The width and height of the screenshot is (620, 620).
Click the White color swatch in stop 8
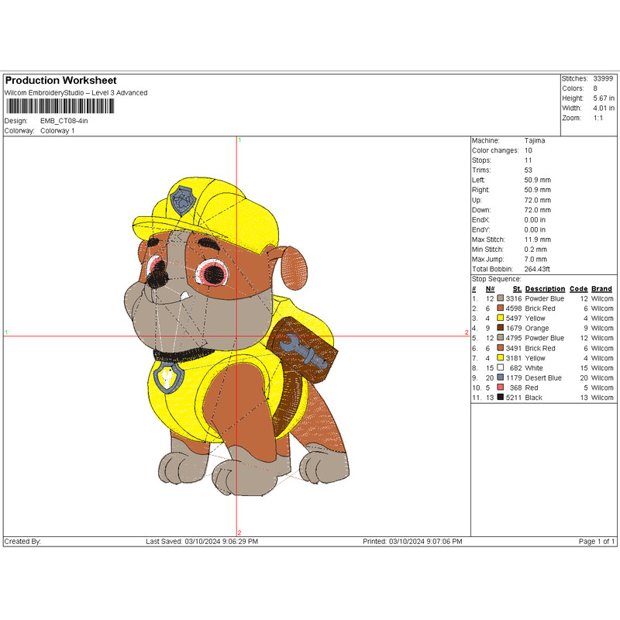coord(501,367)
